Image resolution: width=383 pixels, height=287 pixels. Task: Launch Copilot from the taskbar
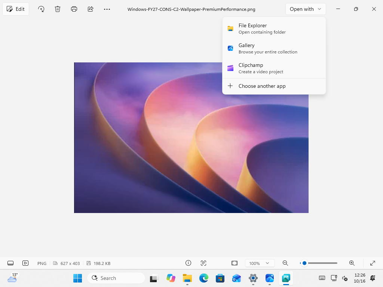[x=171, y=278]
